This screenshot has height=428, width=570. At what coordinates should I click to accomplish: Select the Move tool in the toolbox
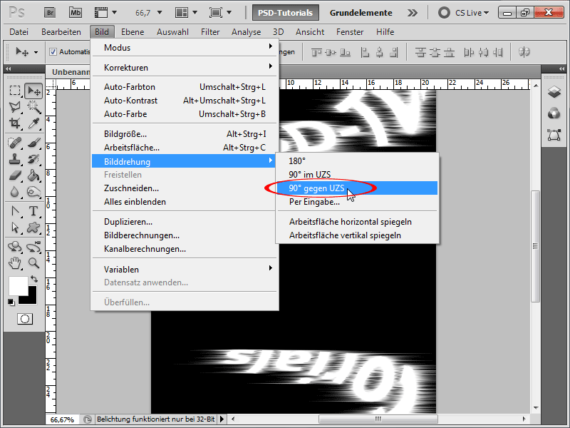click(33, 91)
